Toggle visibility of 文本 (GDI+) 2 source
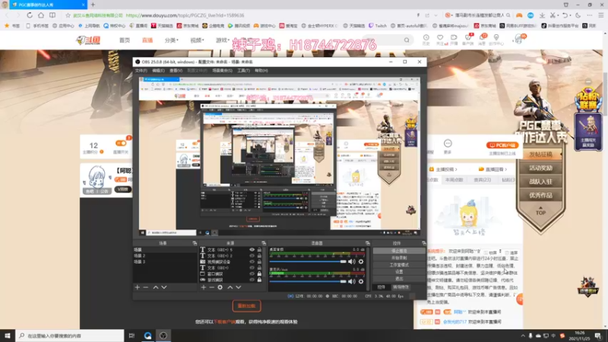 (252, 256)
